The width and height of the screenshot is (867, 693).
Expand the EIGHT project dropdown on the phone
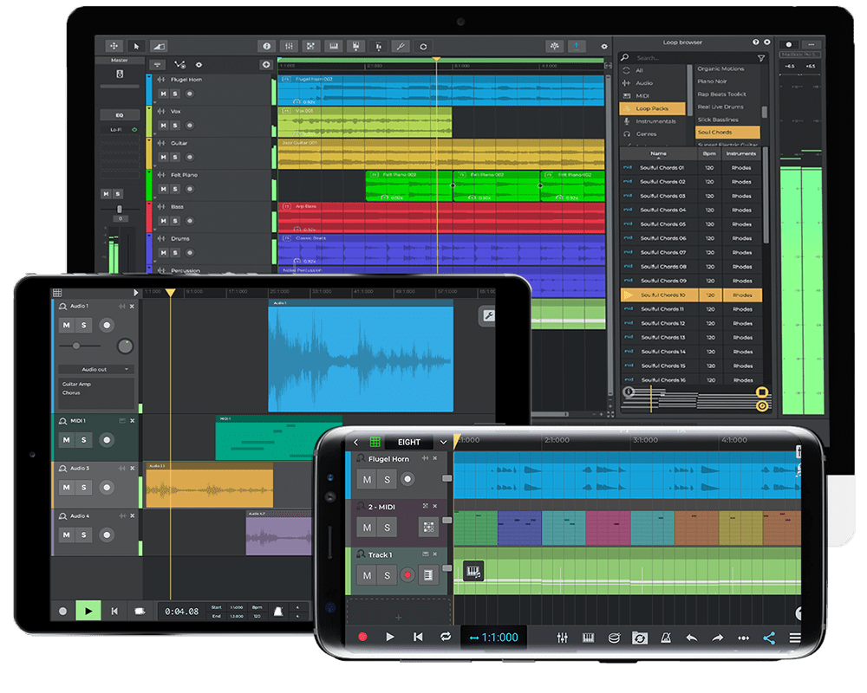click(x=443, y=442)
